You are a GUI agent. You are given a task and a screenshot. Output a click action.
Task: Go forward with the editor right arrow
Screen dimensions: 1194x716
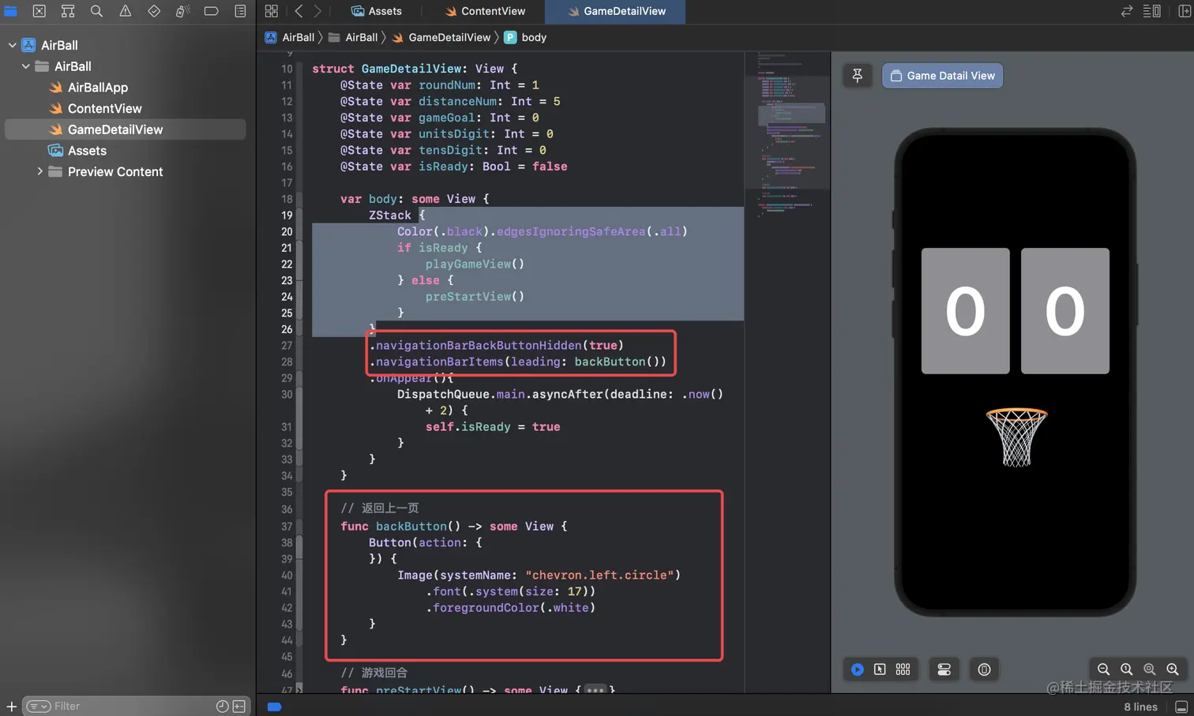(317, 11)
